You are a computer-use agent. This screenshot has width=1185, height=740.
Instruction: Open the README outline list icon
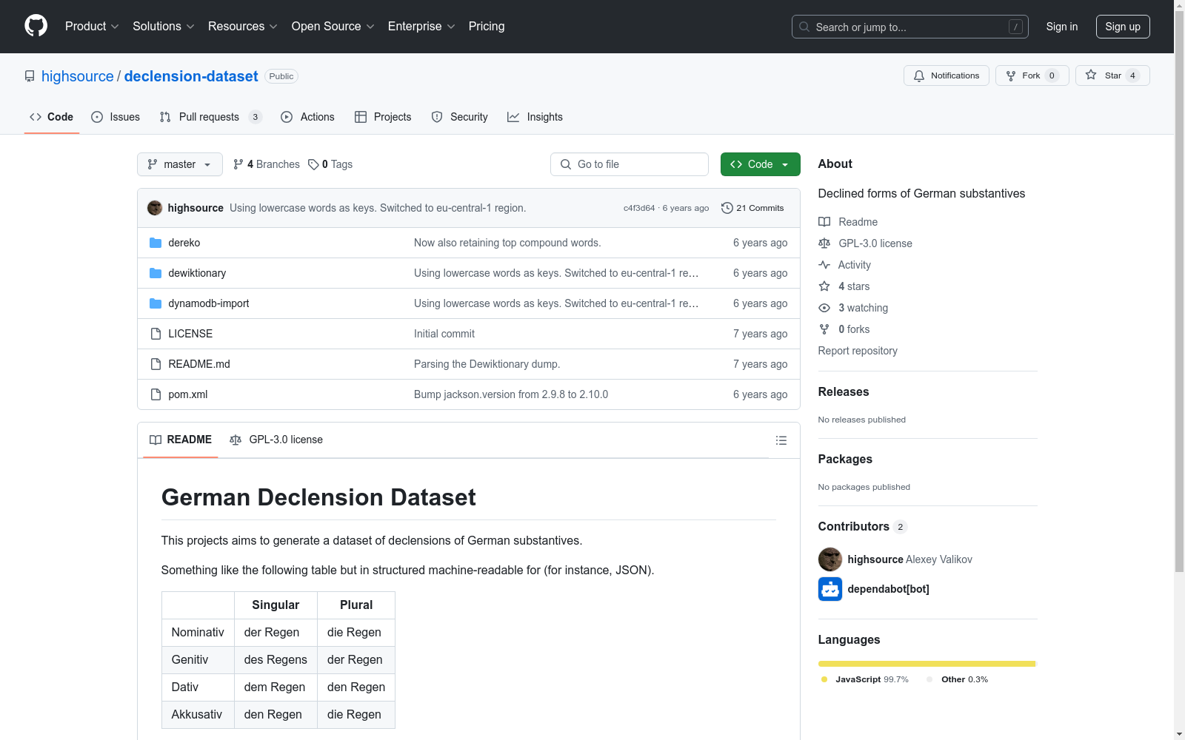pyautogui.click(x=781, y=440)
